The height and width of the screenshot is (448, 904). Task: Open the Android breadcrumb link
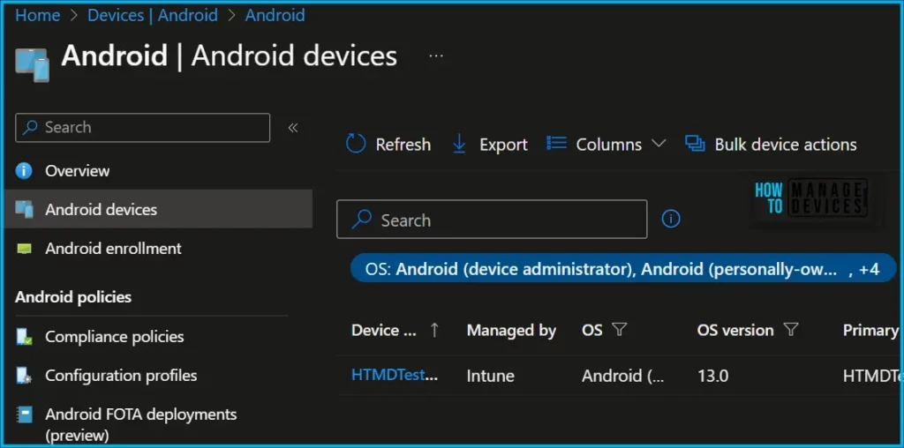tap(275, 16)
